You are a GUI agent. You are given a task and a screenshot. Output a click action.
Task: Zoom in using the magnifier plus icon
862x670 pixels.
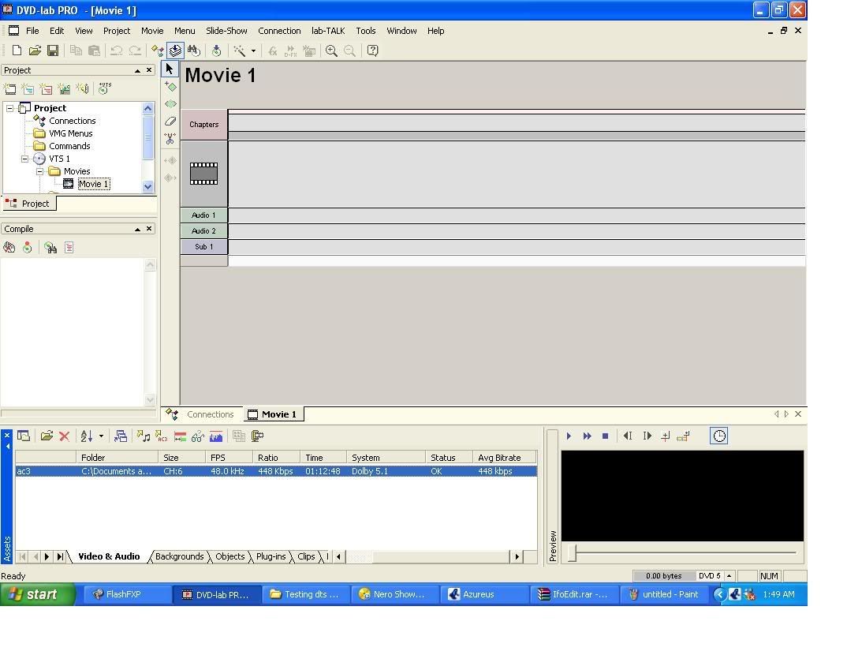click(x=331, y=51)
